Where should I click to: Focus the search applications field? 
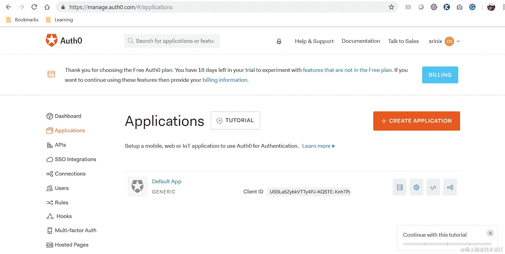172,41
